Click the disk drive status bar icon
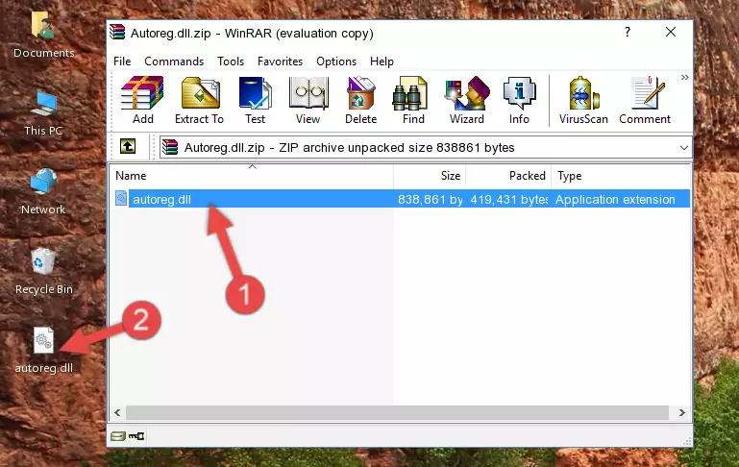Screen dimensions: 739x467 click(118, 436)
